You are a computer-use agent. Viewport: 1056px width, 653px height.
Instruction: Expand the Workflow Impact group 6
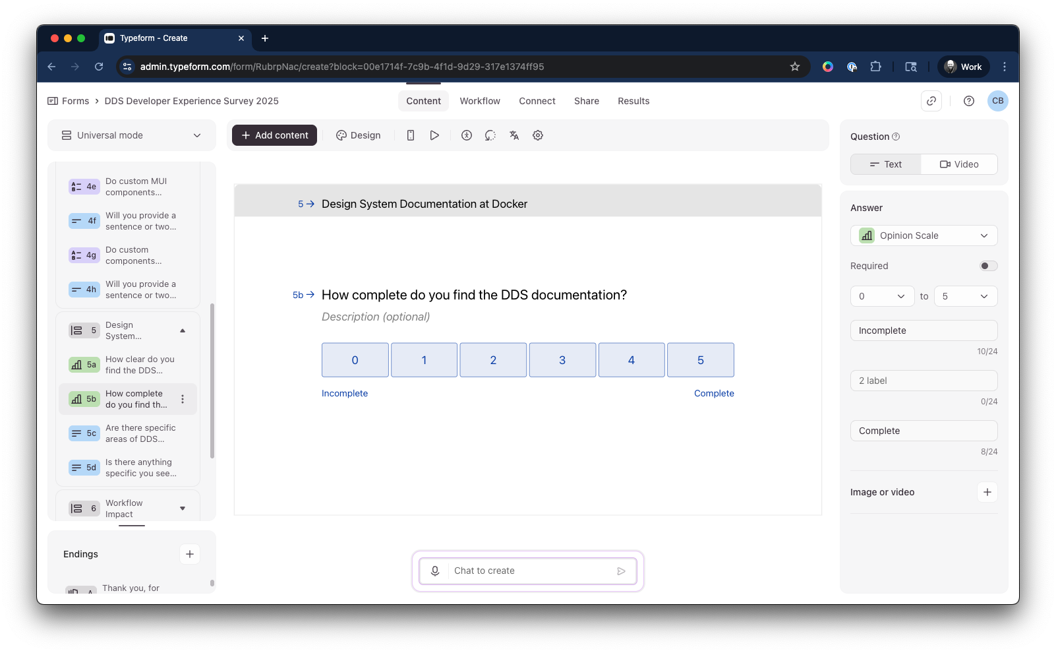(x=183, y=509)
